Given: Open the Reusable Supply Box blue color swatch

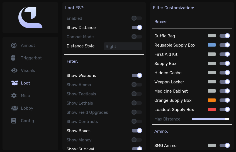Looking at the screenshot, I should (x=211, y=45).
